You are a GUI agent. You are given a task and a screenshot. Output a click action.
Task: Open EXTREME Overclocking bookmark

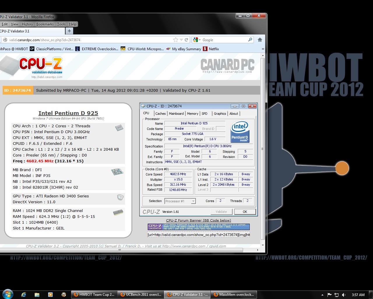pyautogui.click(x=97, y=49)
